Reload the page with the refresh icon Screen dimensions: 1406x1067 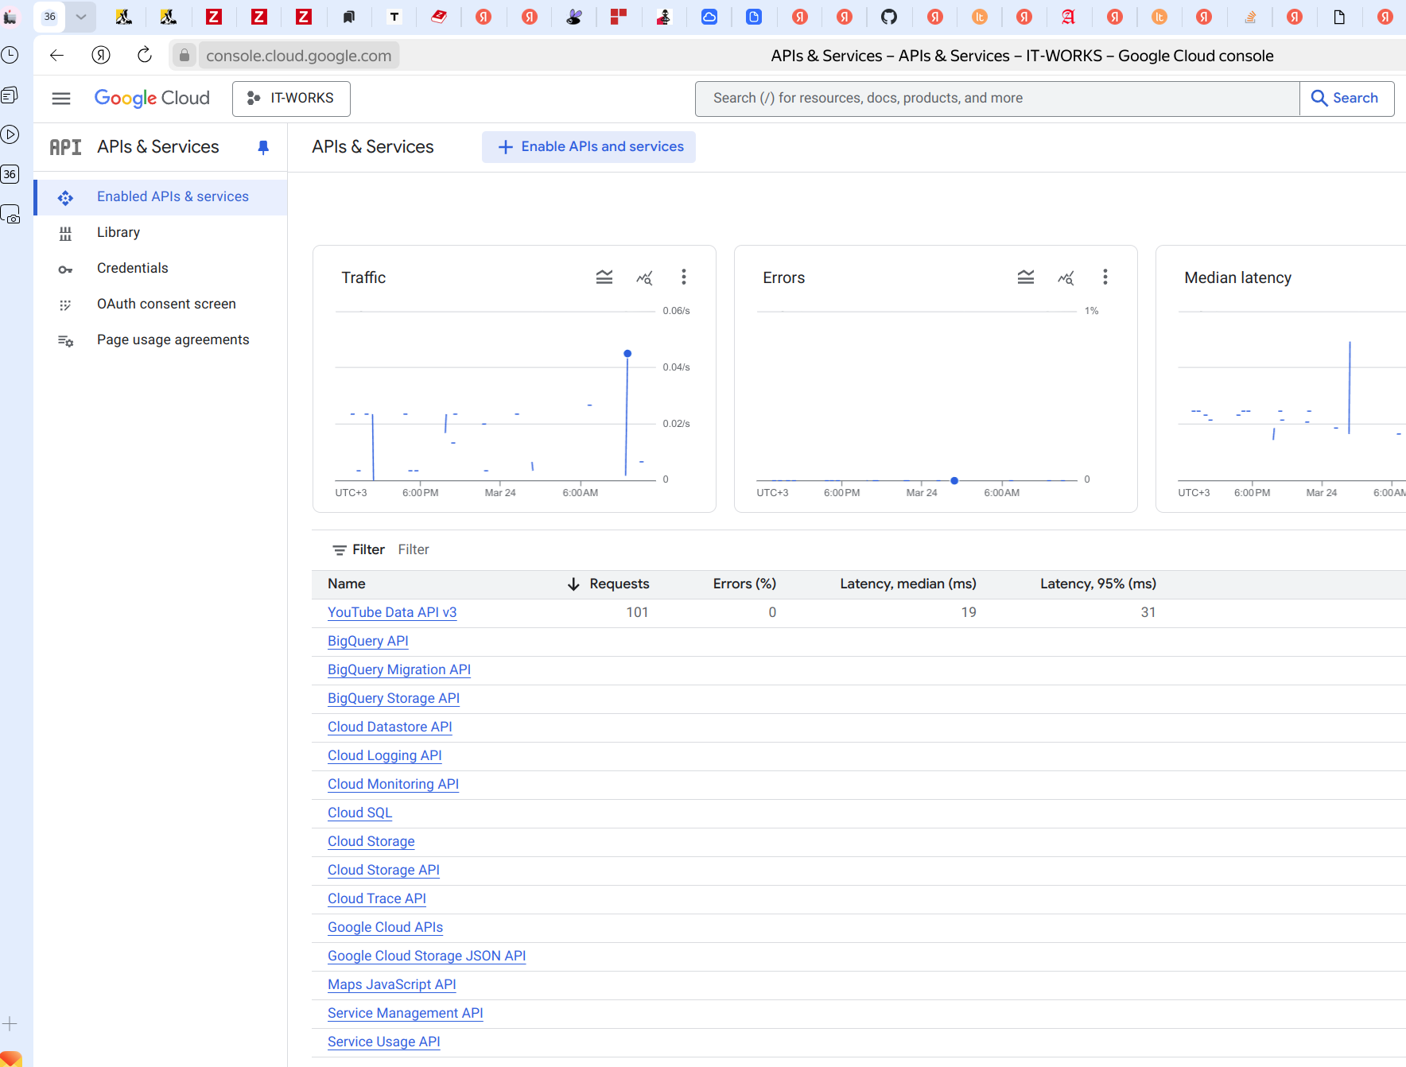click(144, 55)
